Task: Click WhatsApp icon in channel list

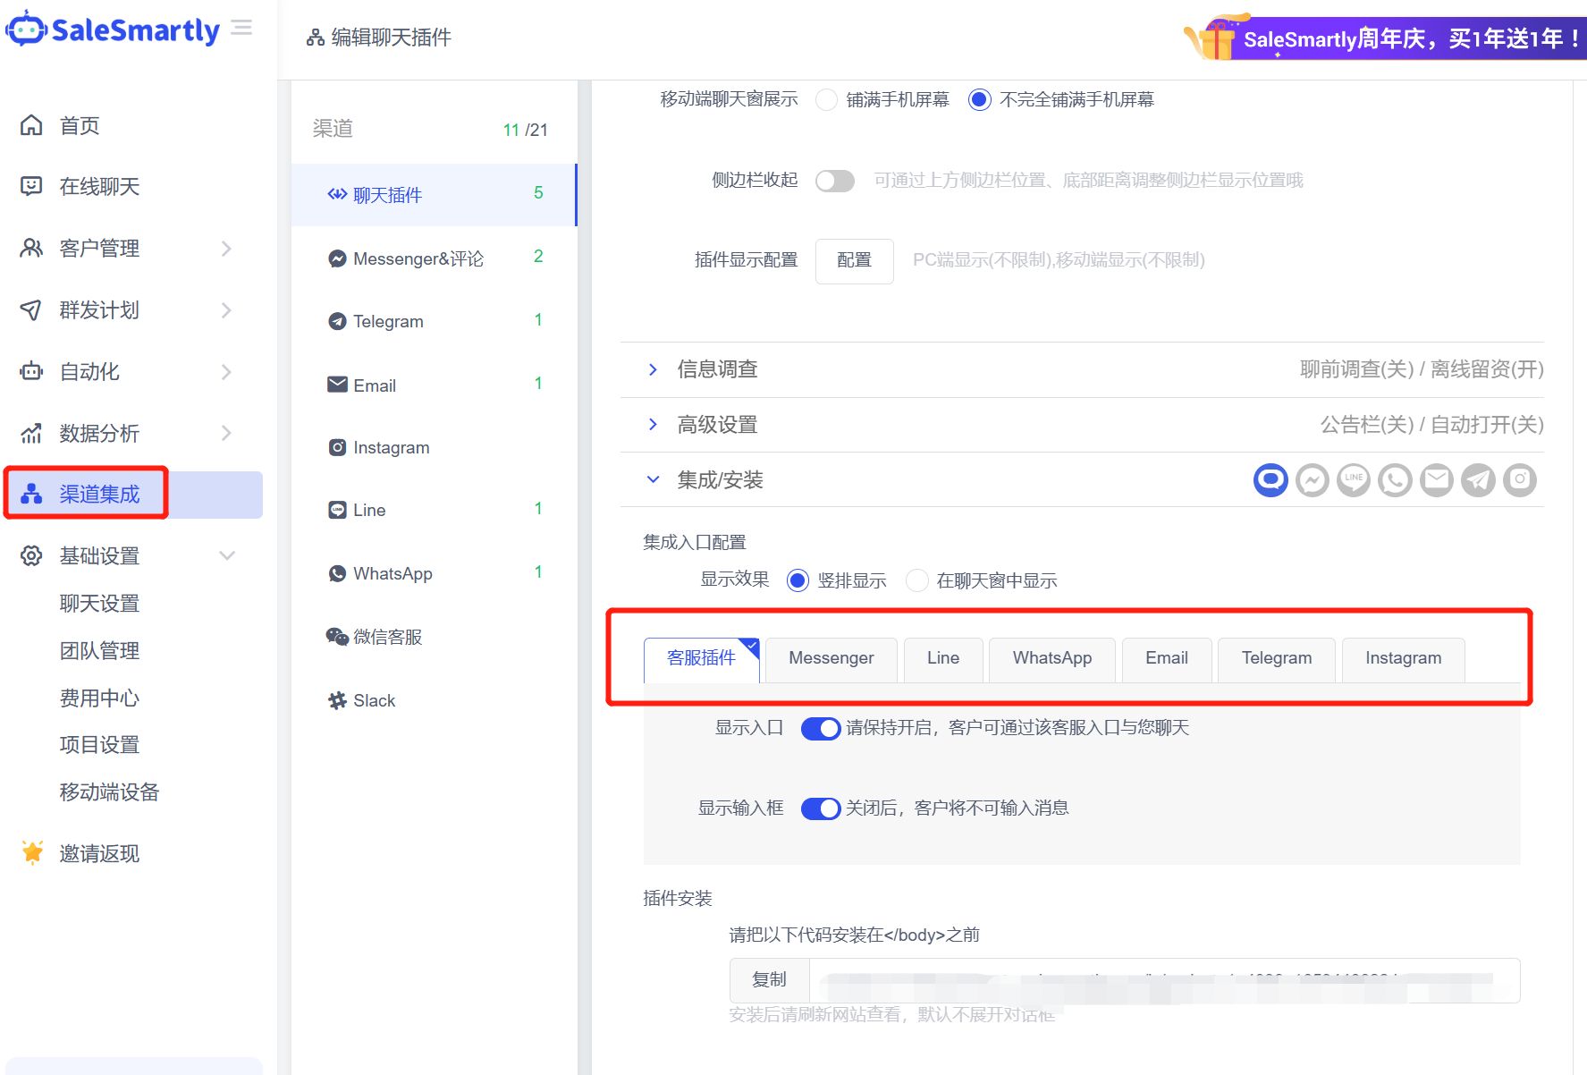Action: 337,573
